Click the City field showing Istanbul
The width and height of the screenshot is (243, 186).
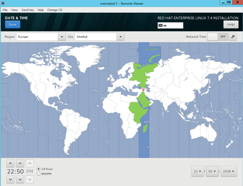pyautogui.click(x=96, y=37)
